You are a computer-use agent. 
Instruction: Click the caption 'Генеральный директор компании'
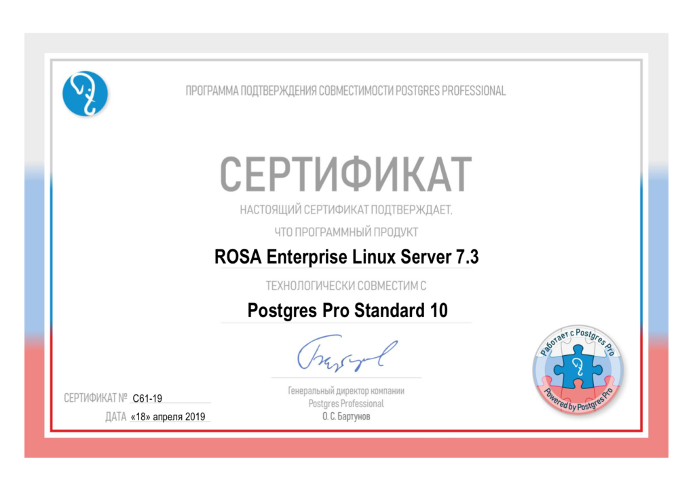346,391
